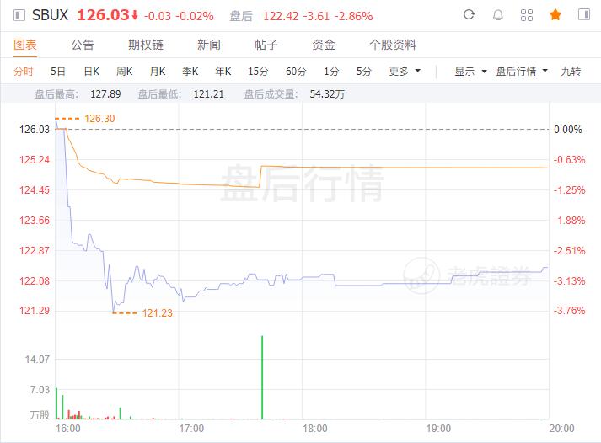The image size is (601, 443).
Task: Click the 18:00 time axis label
Action: pyautogui.click(x=314, y=429)
